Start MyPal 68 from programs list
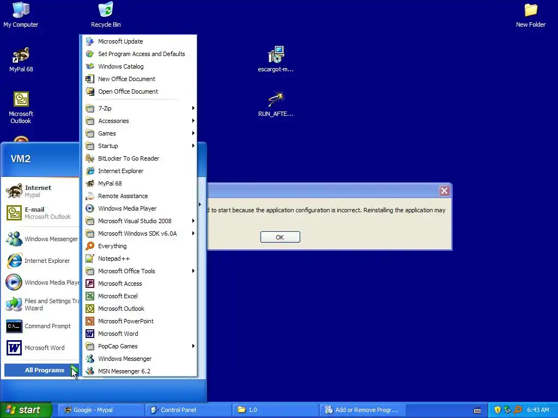This screenshot has height=418, width=558. [x=139, y=183]
